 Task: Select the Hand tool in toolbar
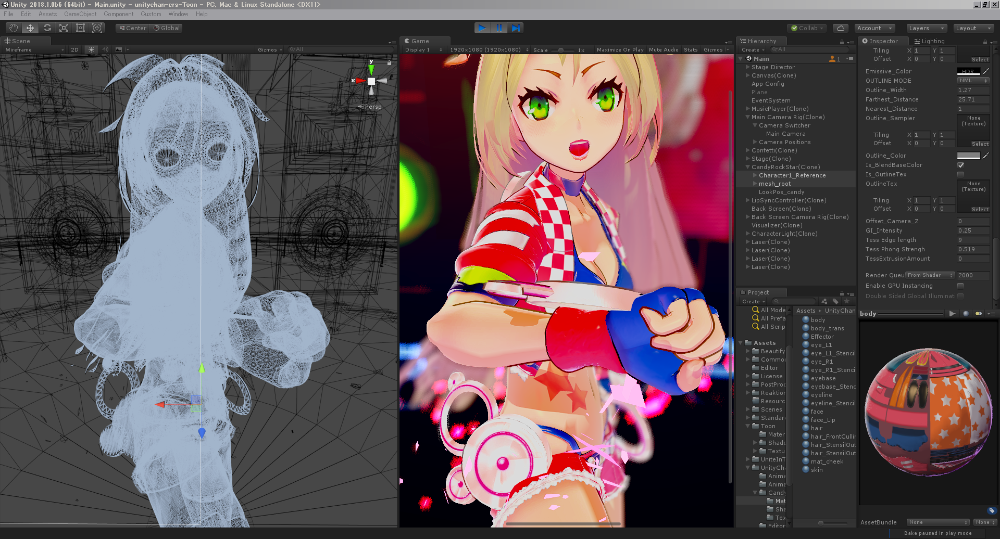pos(14,28)
